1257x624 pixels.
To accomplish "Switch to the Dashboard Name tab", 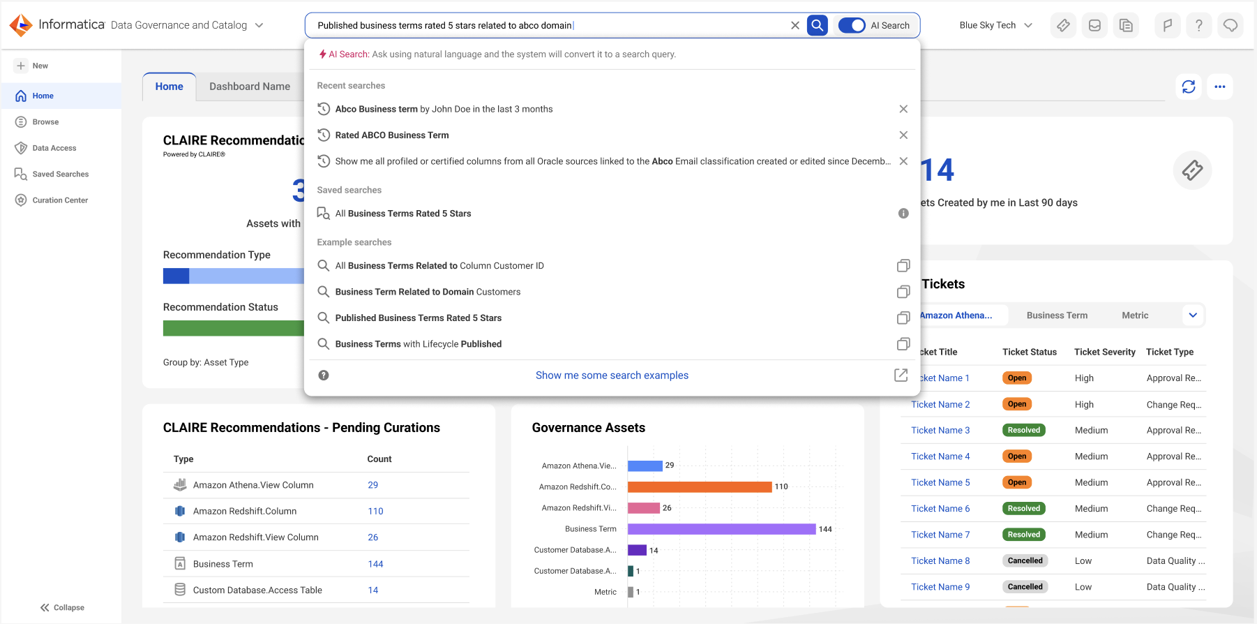I will 250,87.
